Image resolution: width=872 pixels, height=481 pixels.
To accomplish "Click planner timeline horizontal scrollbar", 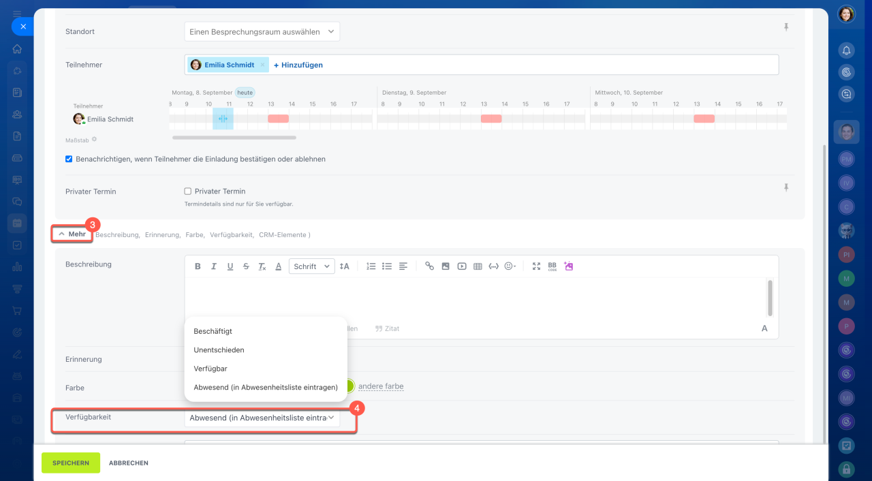I will [x=234, y=138].
